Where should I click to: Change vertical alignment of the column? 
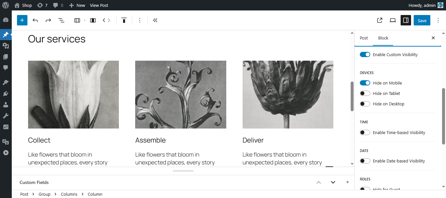(124, 20)
